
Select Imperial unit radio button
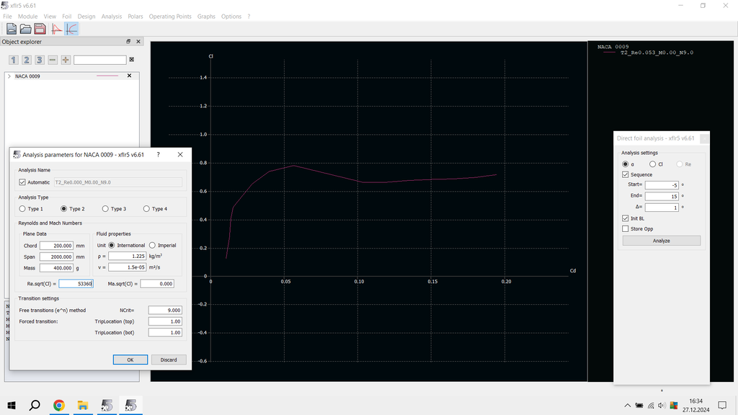click(x=152, y=246)
